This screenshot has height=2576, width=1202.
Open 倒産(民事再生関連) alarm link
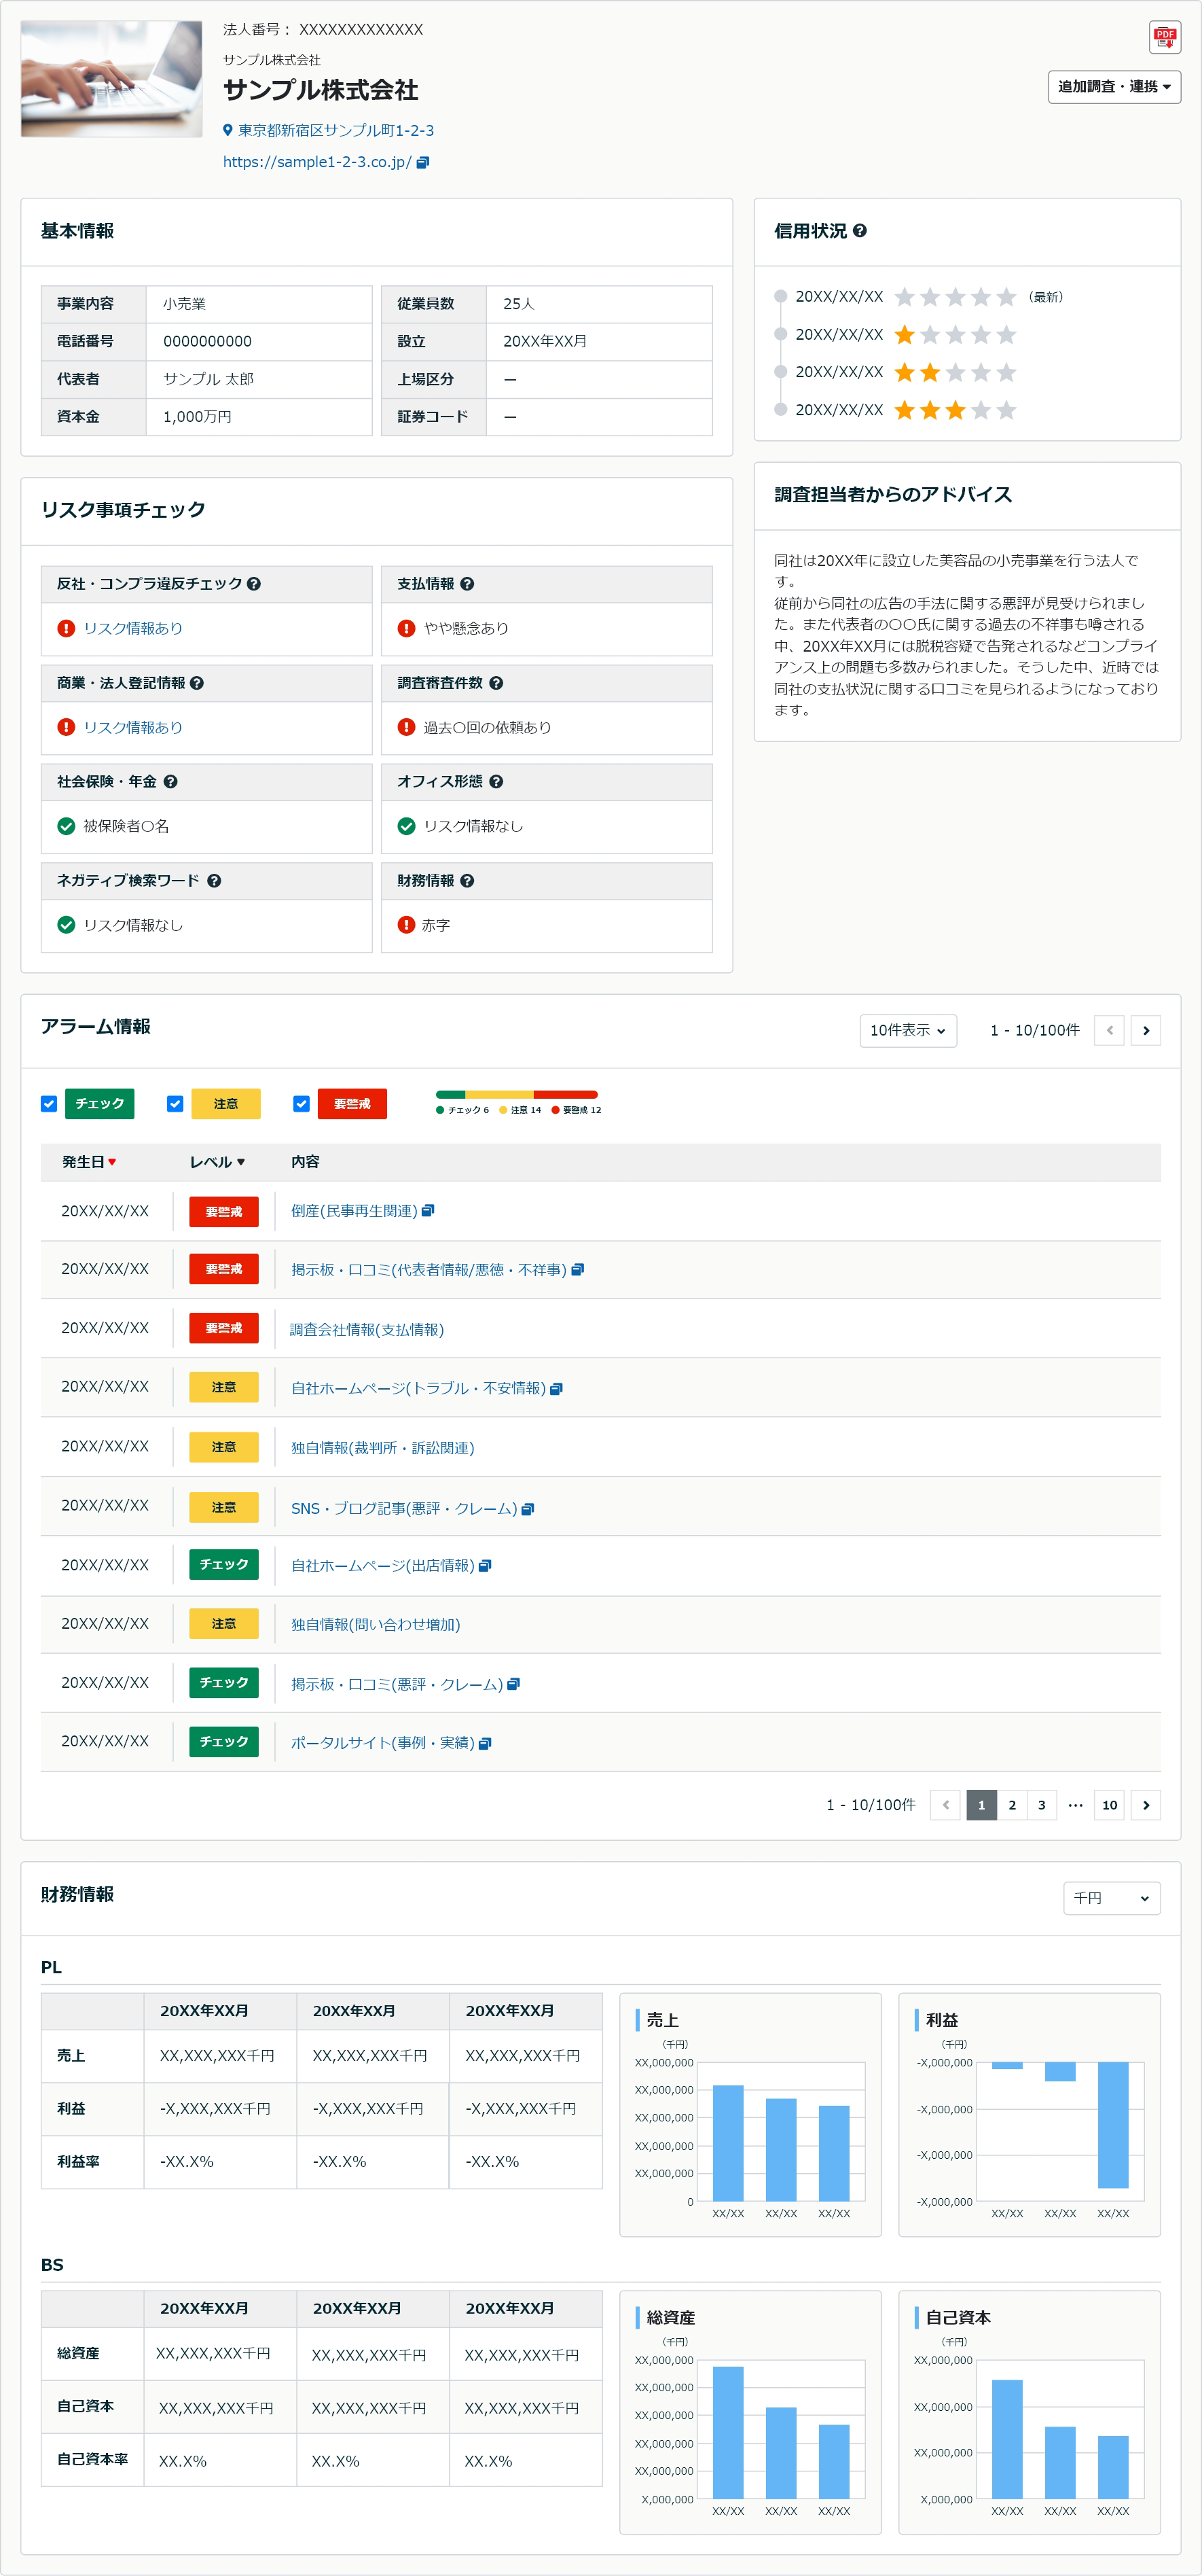pyautogui.click(x=354, y=1211)
